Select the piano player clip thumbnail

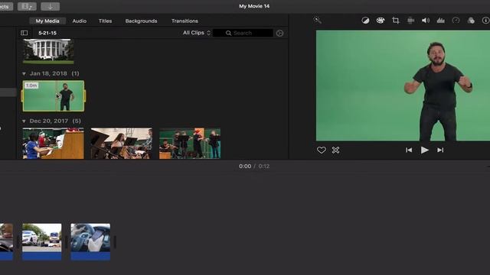click(x=53, y=144)
